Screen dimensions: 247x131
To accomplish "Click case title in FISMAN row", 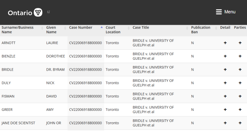I will click(153, 96).
